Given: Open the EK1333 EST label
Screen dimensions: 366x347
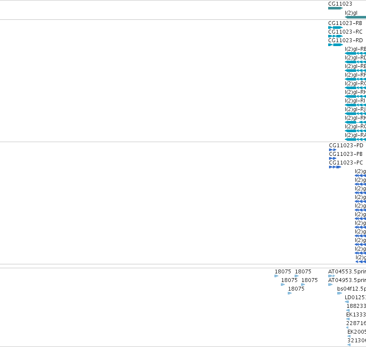Looking at the screenshot, I should 356,315.
